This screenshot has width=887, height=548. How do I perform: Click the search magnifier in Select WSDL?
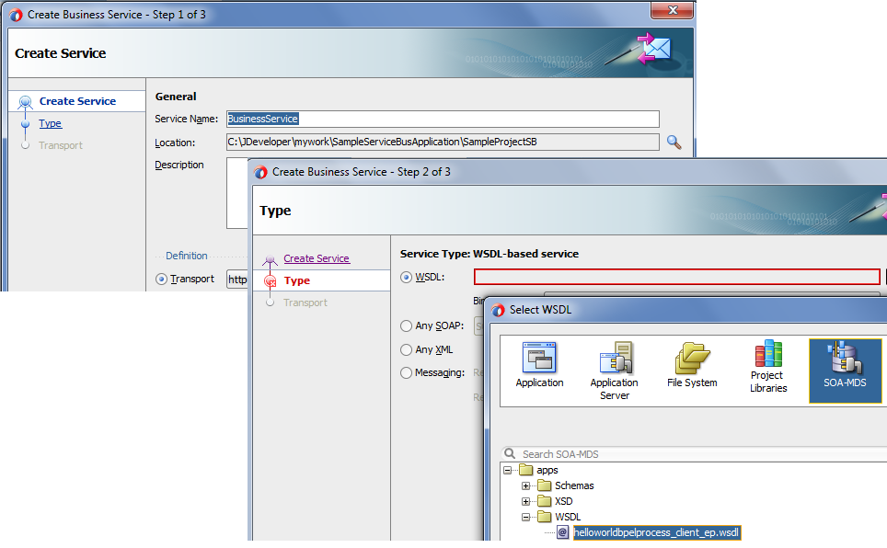(x=510, y=453)
